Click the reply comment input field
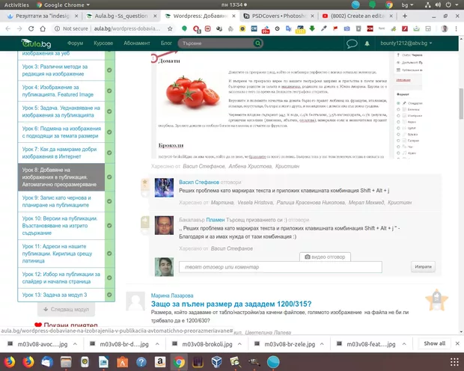This screenshot has width=464, height=371. point(280,267)
